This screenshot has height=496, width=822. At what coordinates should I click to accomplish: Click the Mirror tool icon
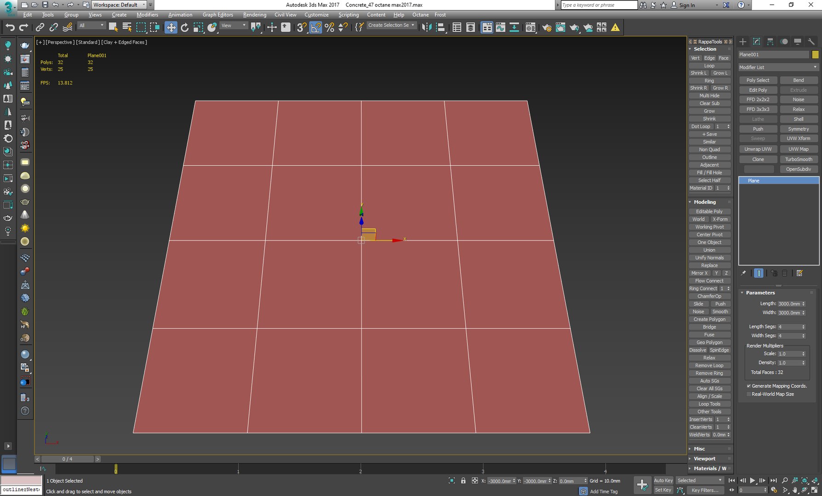[x=427, y=28]
